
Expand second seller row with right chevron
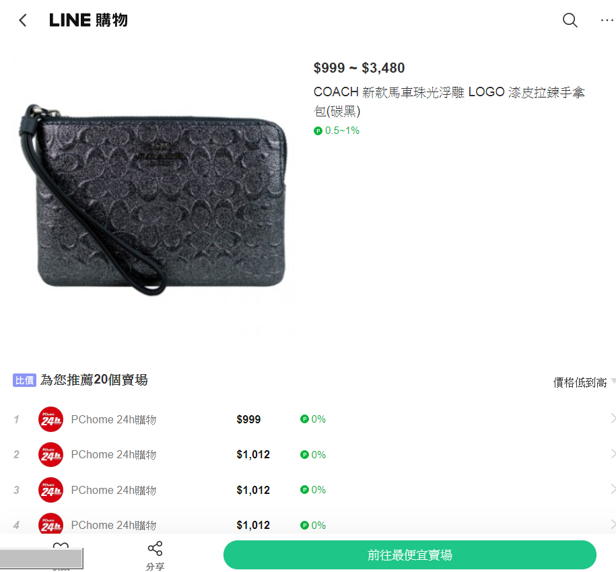pyautogui.click(x=613, y=454)
